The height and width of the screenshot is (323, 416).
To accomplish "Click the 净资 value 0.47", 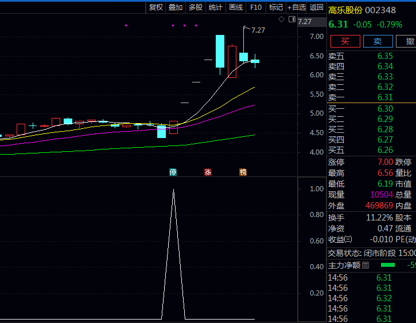I will [385, 229].
